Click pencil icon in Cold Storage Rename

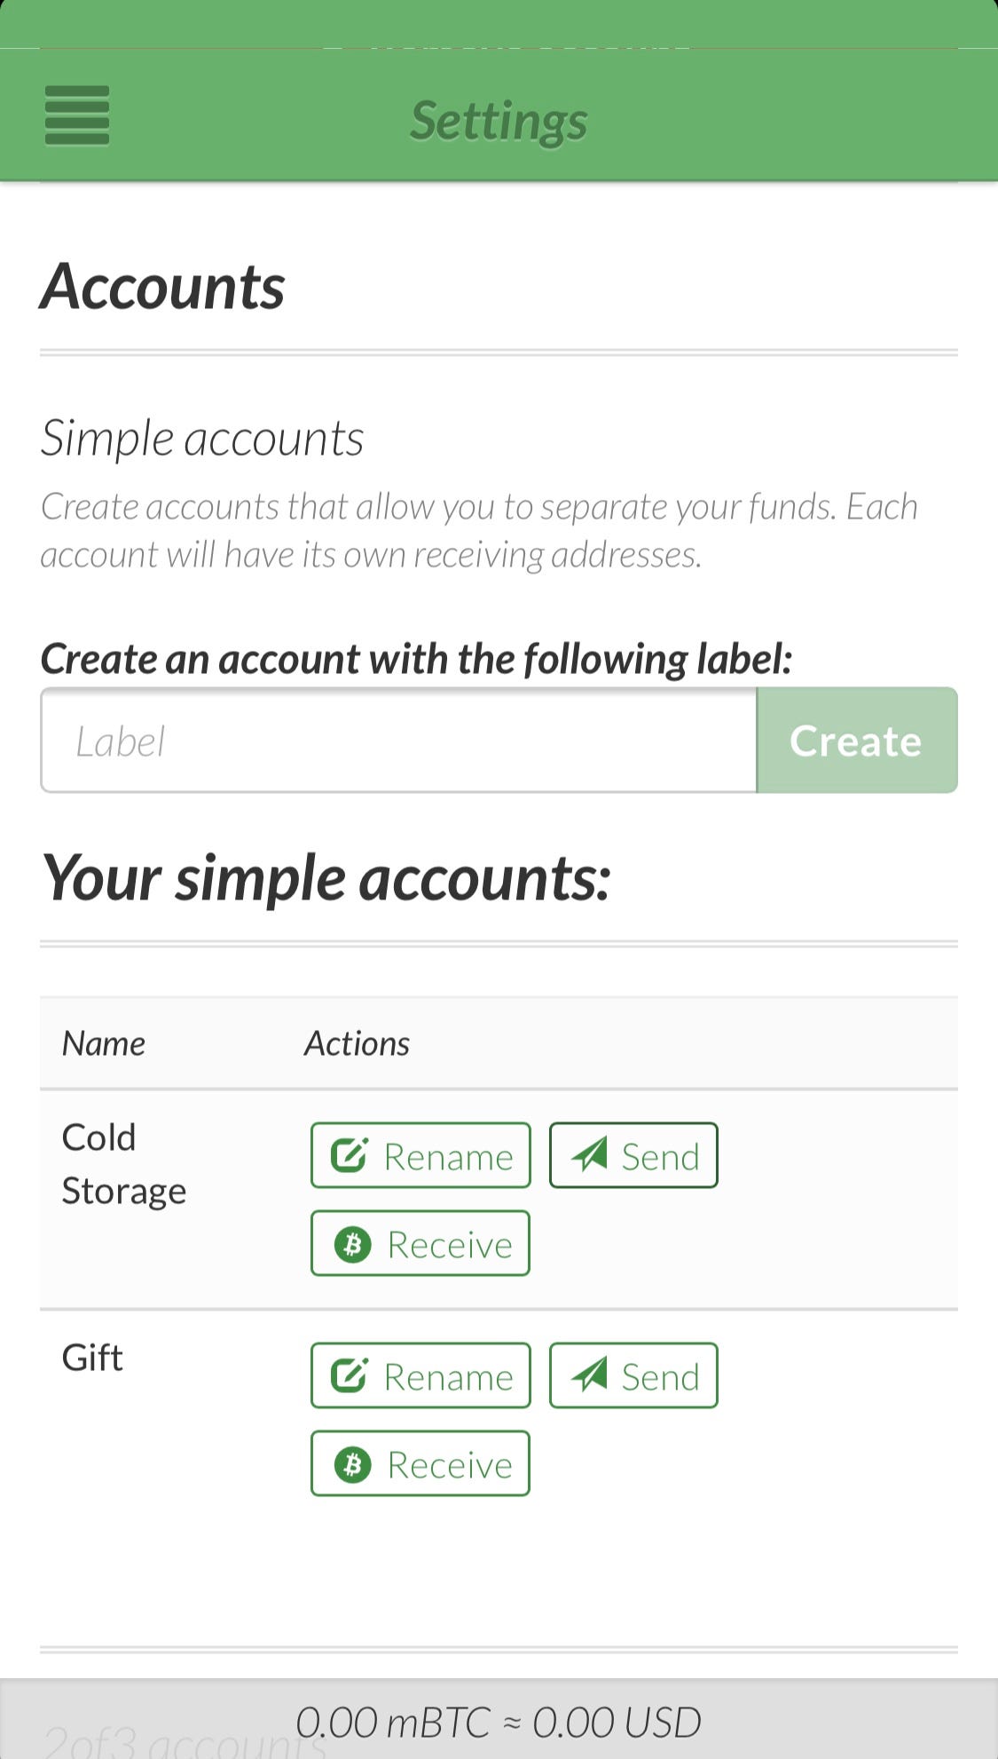(349, 1155)
